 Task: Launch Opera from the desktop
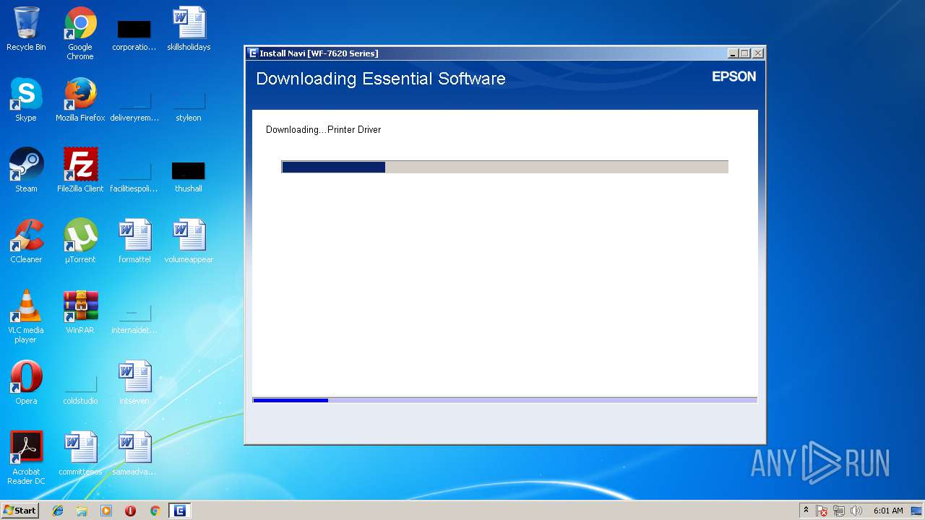point(26,383)
